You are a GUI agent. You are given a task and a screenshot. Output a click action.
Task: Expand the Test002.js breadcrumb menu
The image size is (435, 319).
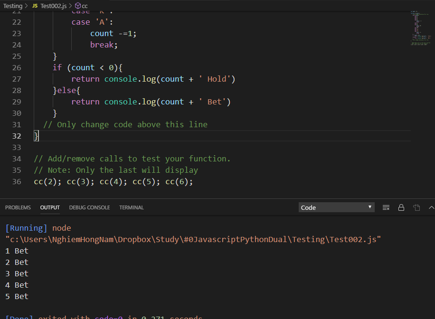coord(52,6)
